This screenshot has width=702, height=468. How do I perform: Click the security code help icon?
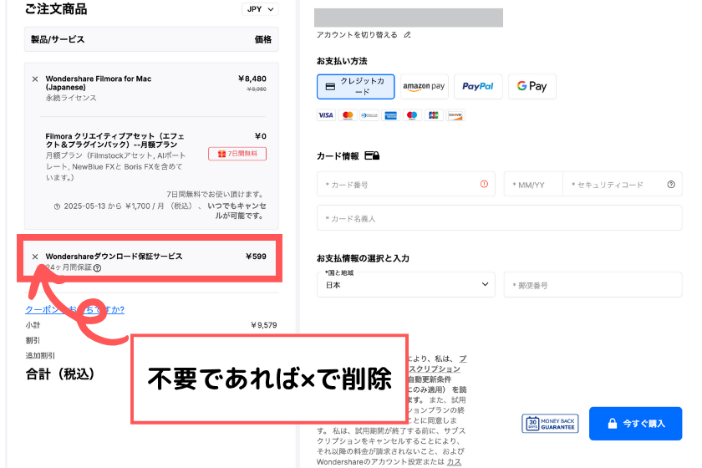[670, 184]
